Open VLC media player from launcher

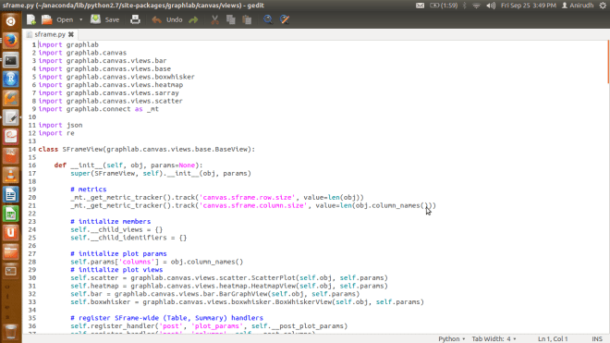10,176
